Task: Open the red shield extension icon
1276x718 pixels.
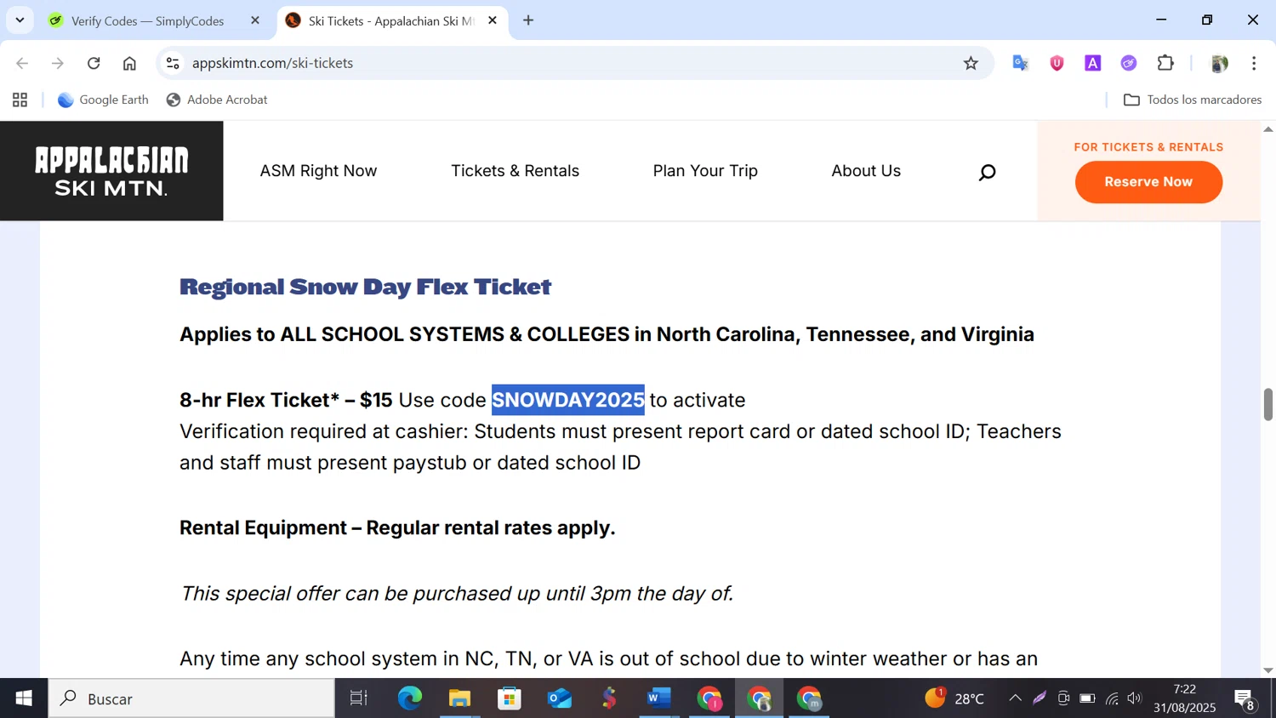Action: point(1057,63)
